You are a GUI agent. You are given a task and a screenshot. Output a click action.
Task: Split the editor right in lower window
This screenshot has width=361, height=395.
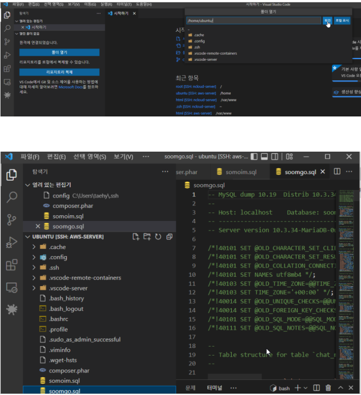[337, 172]
